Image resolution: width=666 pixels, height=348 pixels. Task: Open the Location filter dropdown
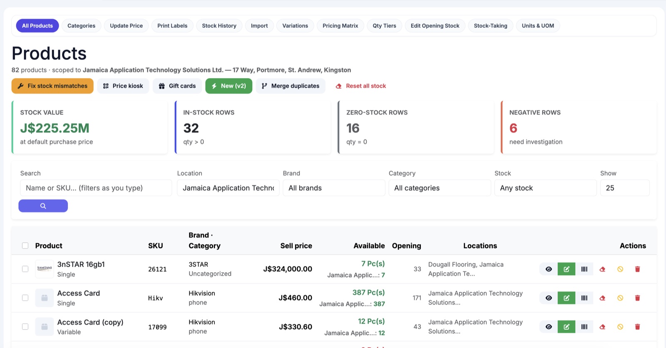(228, 188)
